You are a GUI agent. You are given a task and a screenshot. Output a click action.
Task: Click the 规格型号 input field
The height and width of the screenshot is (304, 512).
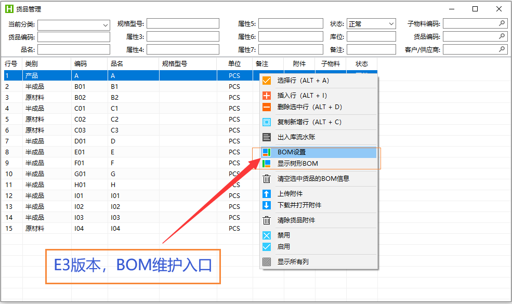pyautogui.click(x=183, y=23)
